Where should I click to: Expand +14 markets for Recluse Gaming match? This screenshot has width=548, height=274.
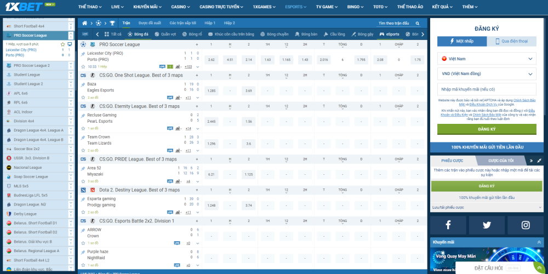click(x=188, y=128)
